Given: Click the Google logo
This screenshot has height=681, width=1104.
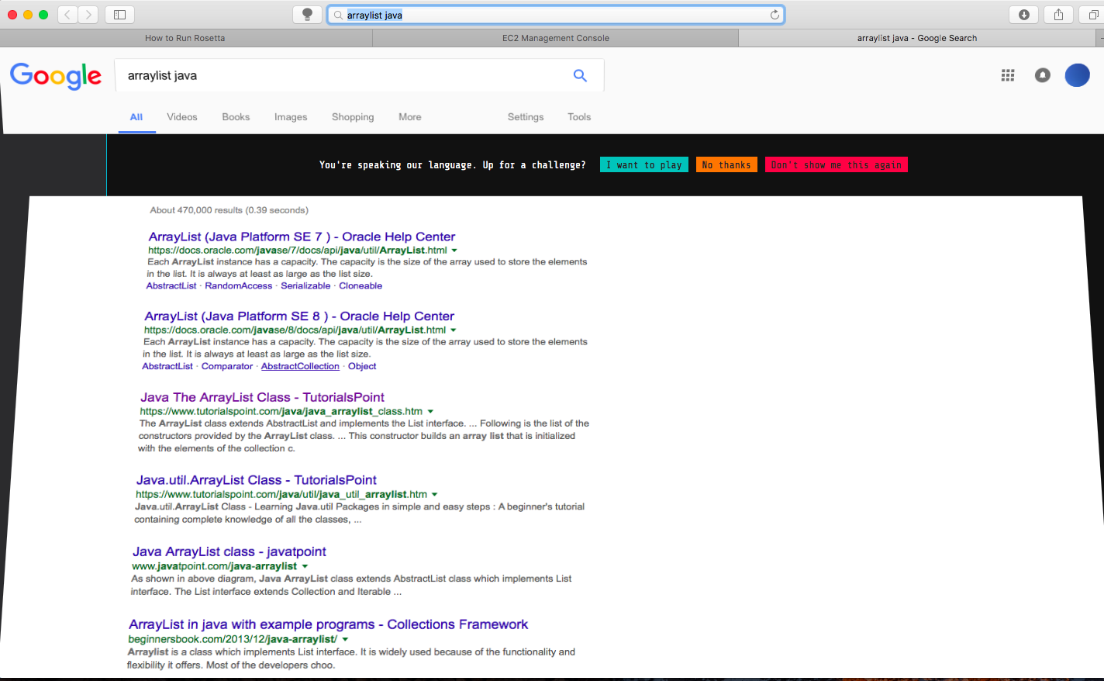Looking at the screenshot, I should 56,76.
